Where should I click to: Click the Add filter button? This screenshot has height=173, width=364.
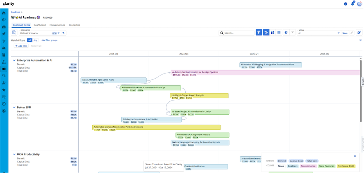pos(22,46)
